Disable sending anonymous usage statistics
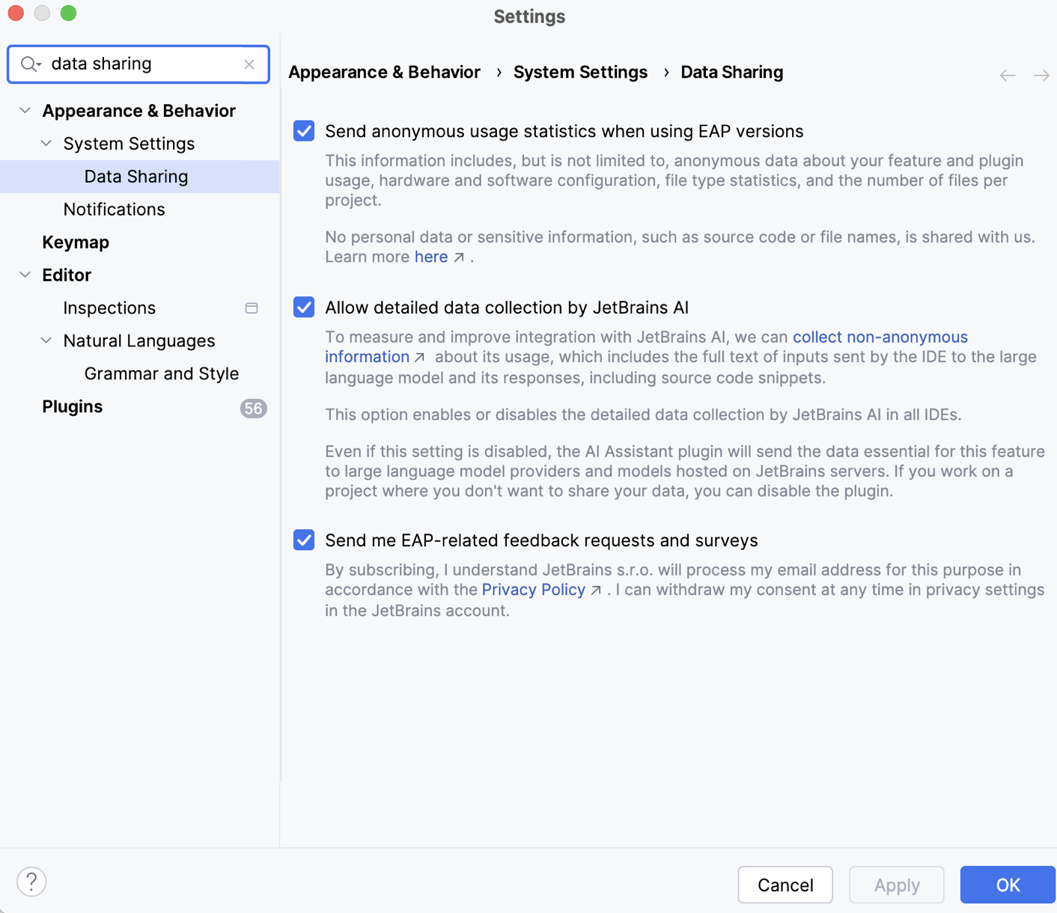This screenshot has width=1057, height=913. (x=303, y=131)
